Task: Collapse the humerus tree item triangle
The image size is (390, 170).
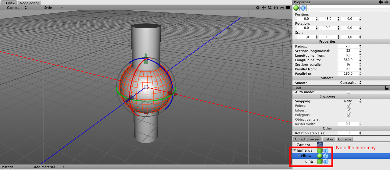Action: (295, 151)
